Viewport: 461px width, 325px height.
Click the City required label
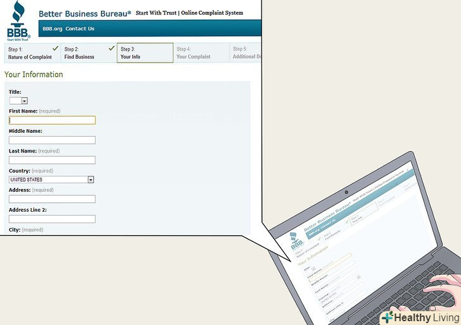pos(26,230)
